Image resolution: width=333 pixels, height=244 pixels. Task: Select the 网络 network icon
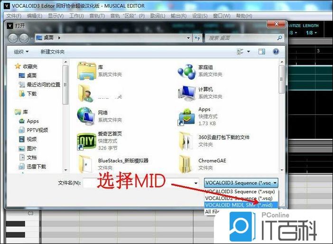click(86, 116)
